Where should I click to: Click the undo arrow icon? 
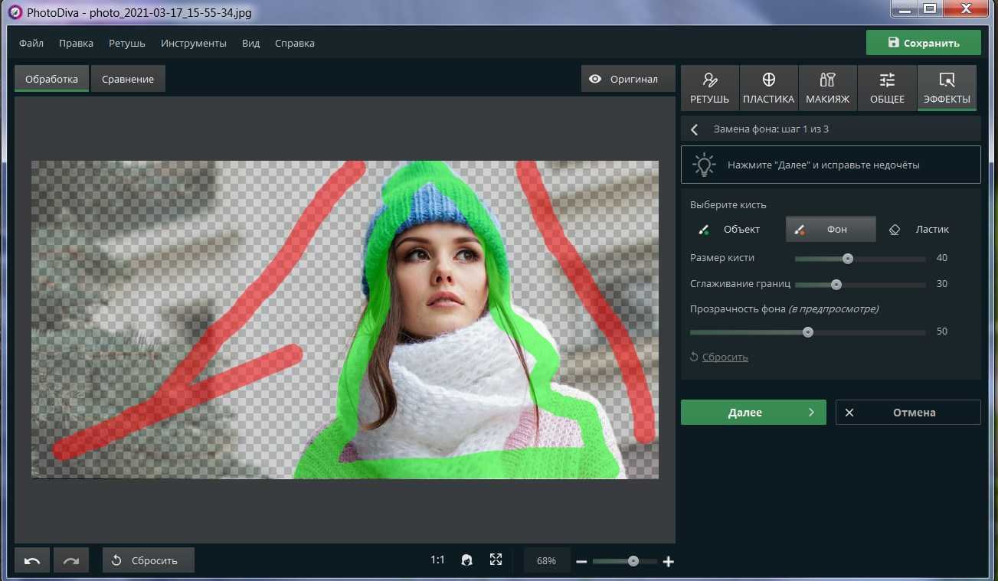pyautogui.click(x=32, y=560)
